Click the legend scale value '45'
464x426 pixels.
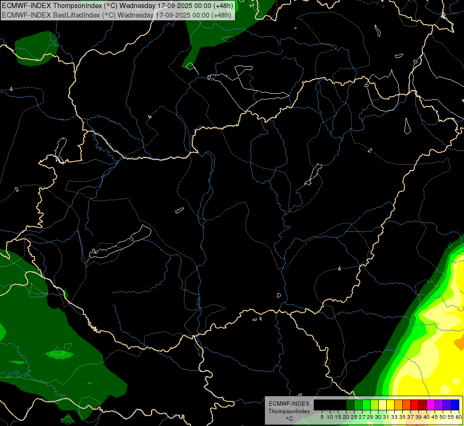(435, 417)
